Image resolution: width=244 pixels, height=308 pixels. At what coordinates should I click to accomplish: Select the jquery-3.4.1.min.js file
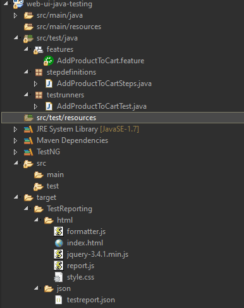click(x=97, y=254)
